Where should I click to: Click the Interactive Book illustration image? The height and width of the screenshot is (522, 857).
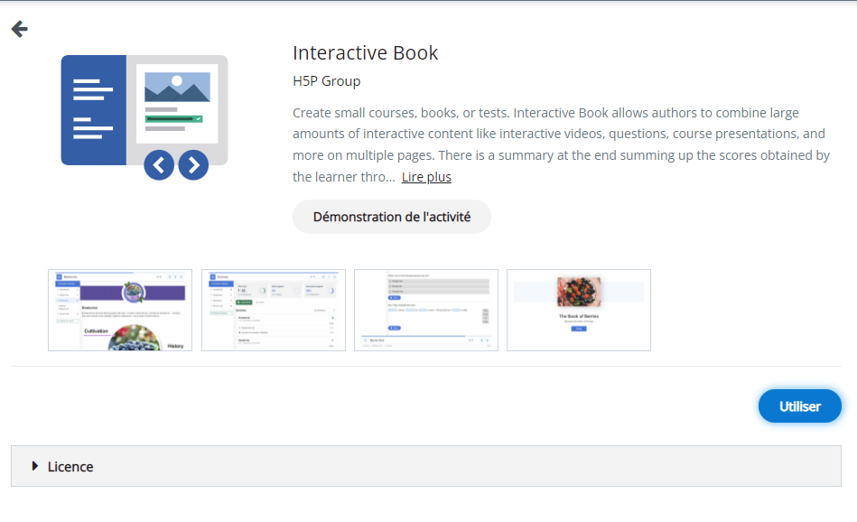click(x=144, y=117)
